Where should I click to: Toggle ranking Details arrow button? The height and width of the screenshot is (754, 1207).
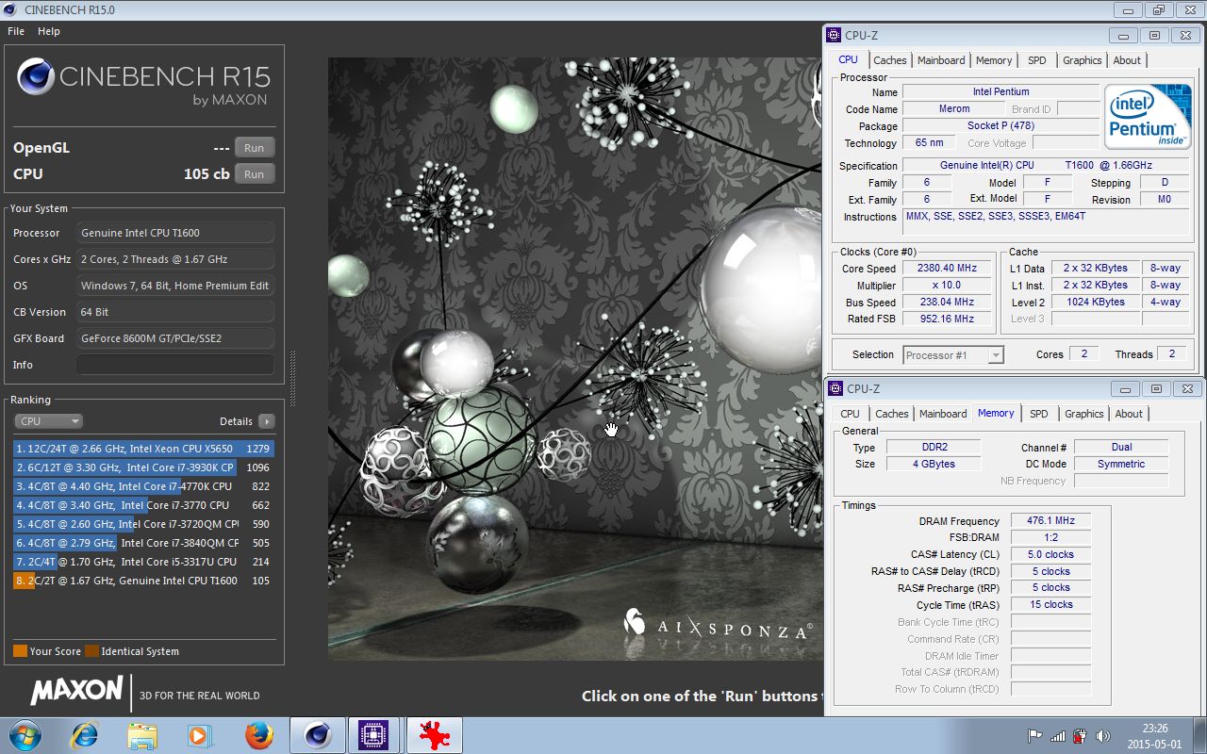tap(267, 421)
